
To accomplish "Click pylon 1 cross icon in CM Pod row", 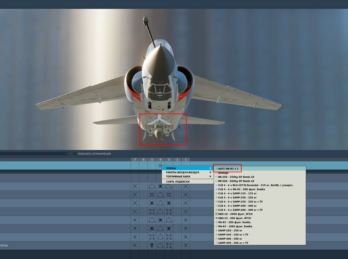I will coord(186,245).
